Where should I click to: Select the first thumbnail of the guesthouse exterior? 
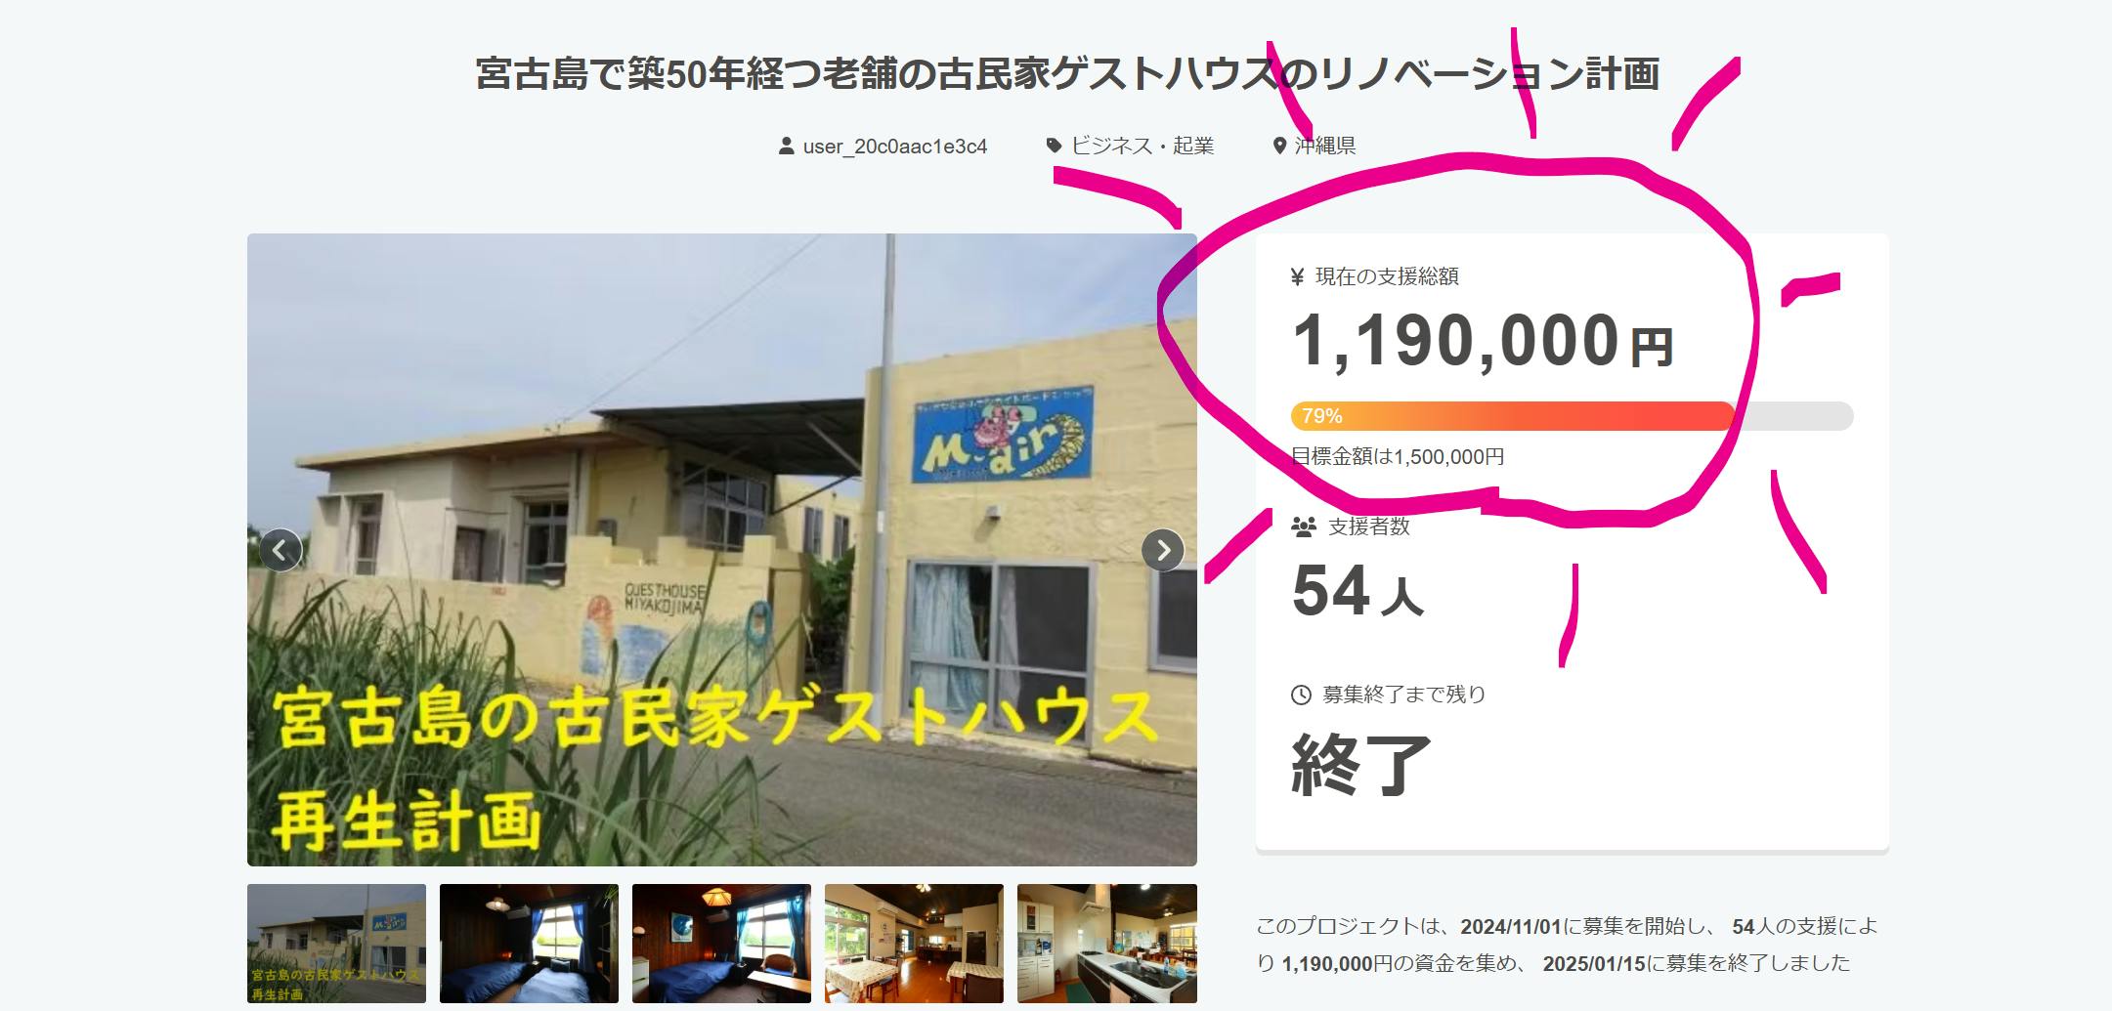336,944
